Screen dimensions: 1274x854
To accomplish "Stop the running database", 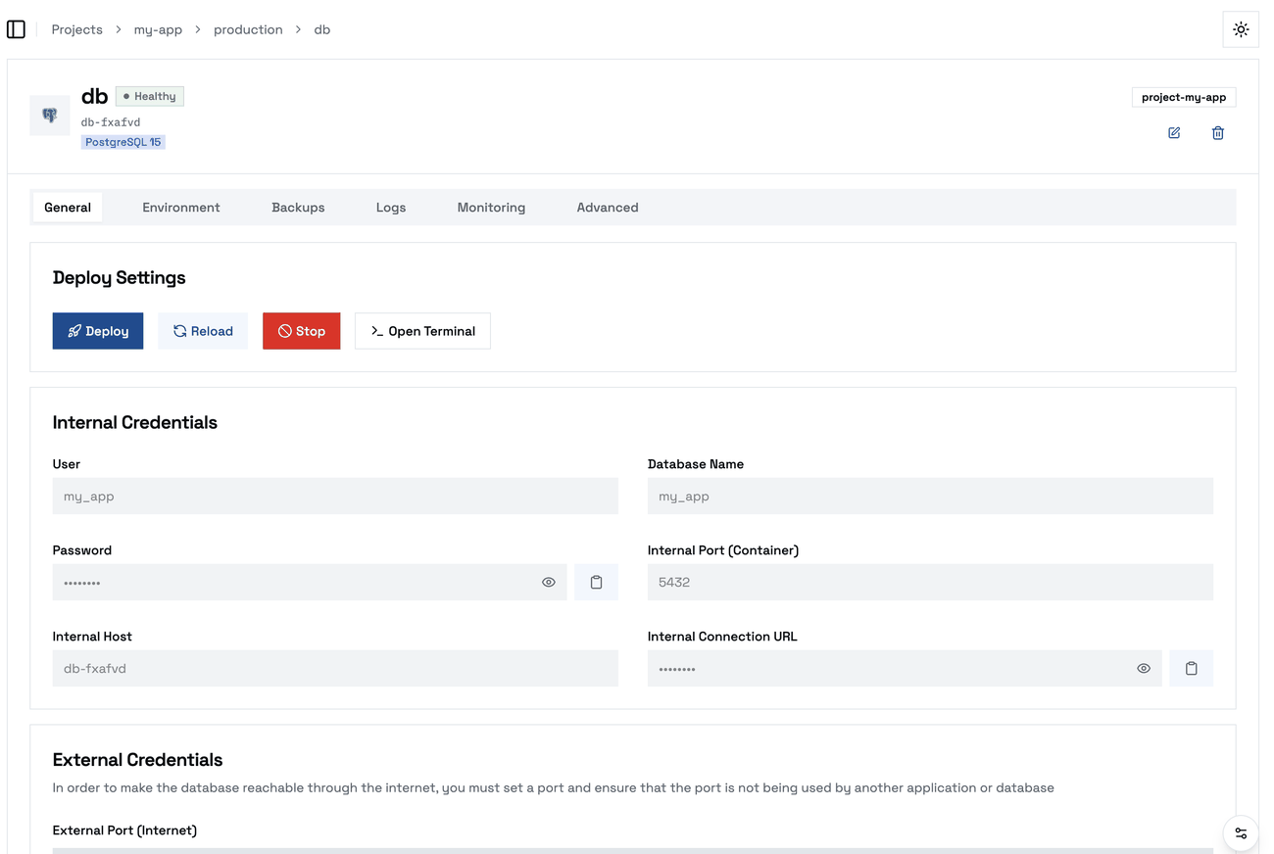I will click(302, 331).
